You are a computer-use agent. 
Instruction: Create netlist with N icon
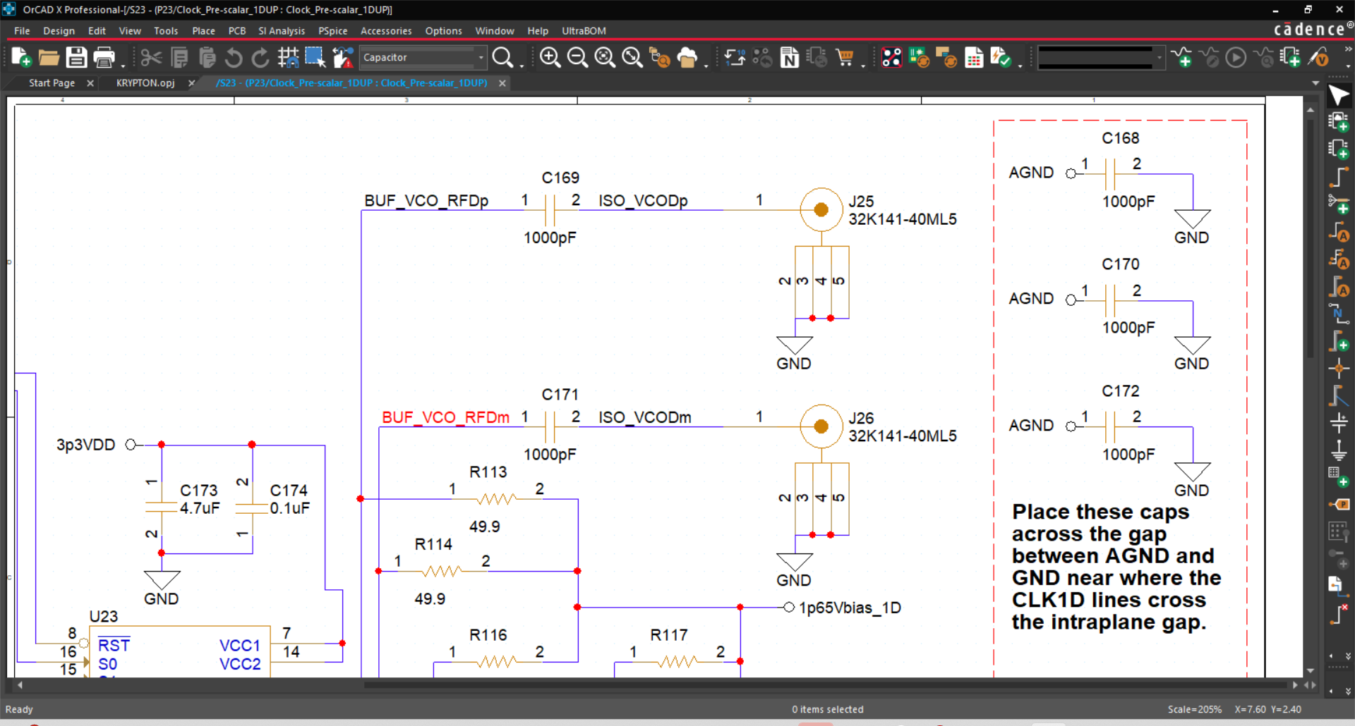(790, 57)
